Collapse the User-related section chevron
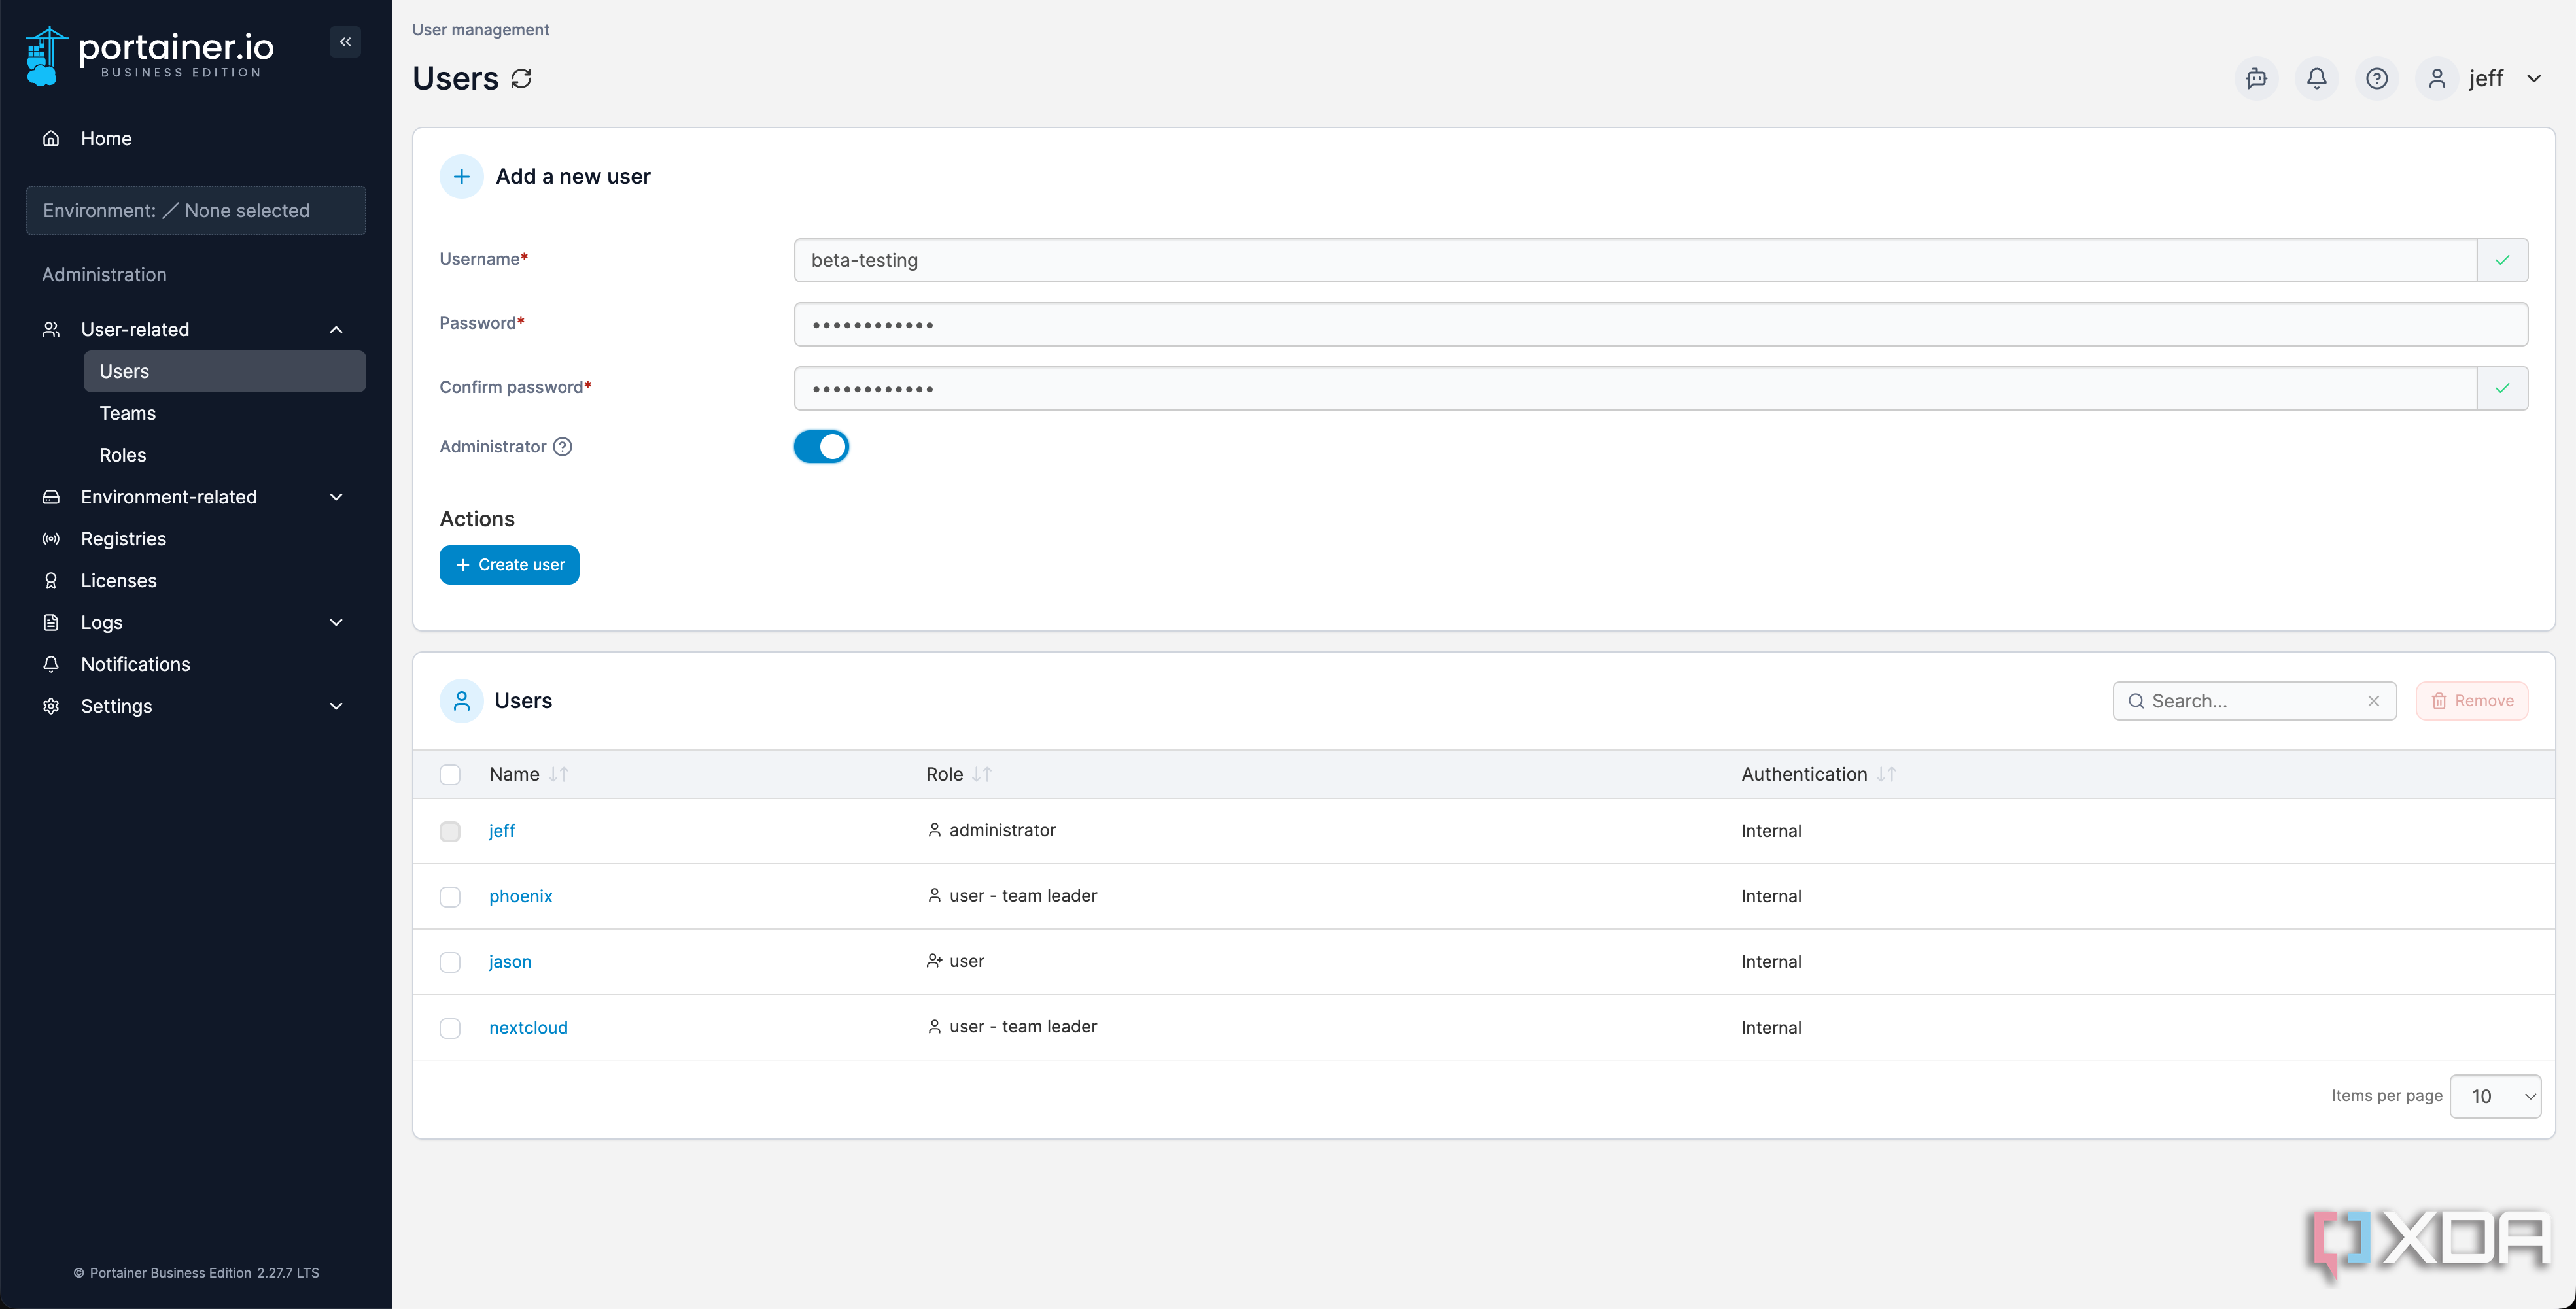 click(336, 330)
